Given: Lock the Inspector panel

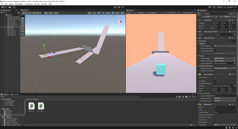Looking at the screenshot, I should pos(234,10).
